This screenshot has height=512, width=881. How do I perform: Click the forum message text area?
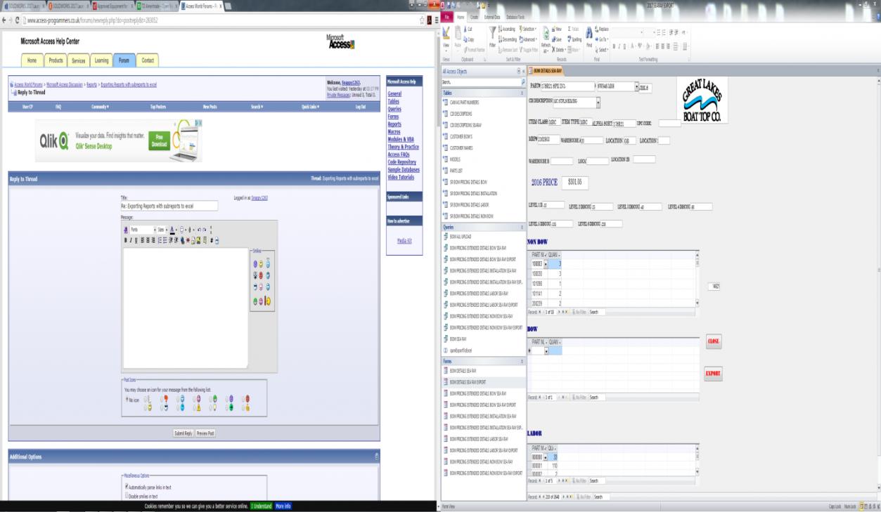(185, 308)
